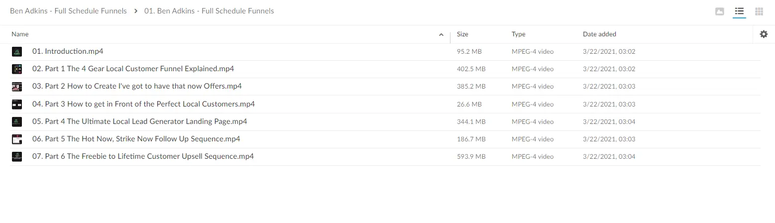Switch to thumbnail image view
The height and width of the screenshot is (223, 775).
point(719,11)
